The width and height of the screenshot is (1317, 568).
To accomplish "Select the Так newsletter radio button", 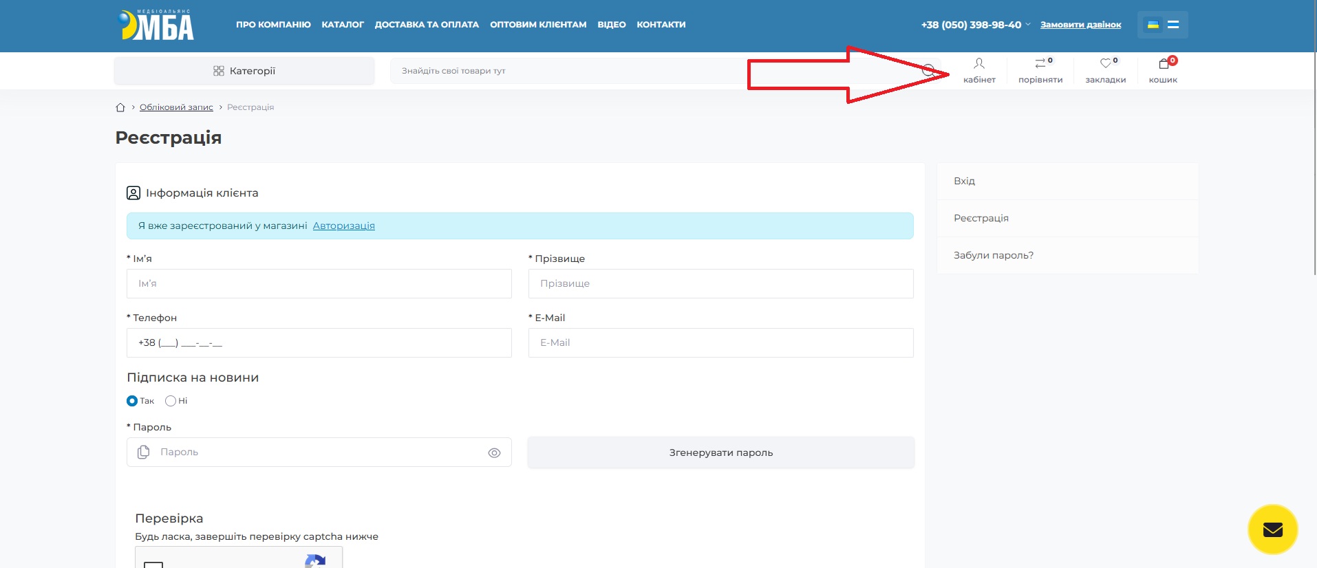I will [x=132, y=401].
